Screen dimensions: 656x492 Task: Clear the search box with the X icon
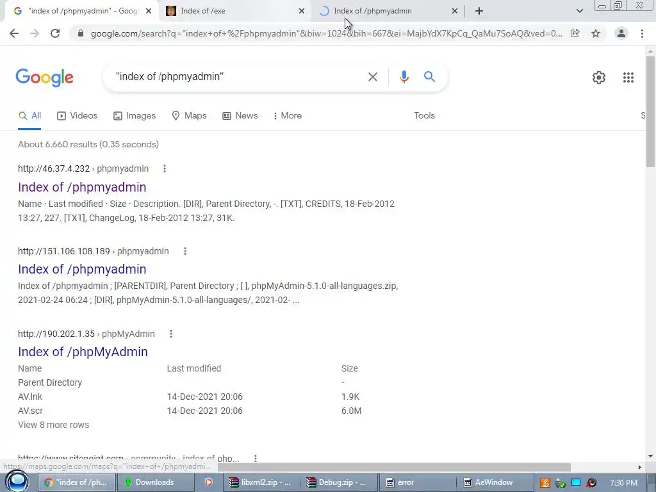(372, 77)
